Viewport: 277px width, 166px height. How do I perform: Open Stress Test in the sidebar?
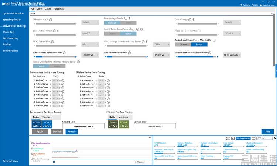coord(8,32)
